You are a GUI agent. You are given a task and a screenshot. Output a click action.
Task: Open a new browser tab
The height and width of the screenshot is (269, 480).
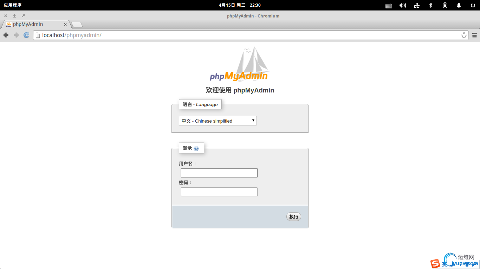(x=77, y=25)
